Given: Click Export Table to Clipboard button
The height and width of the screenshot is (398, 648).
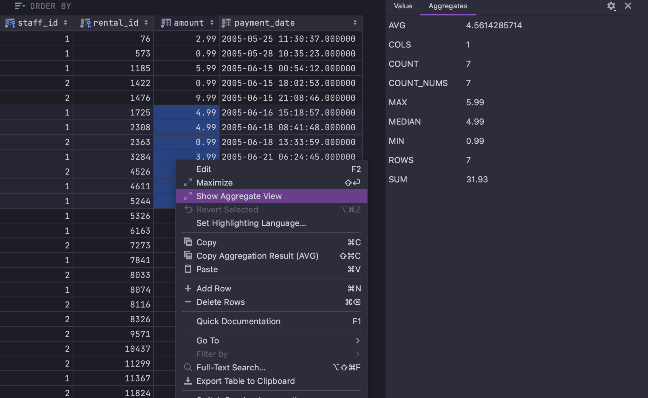Looking at the screenshot, I should click(245, 381).
